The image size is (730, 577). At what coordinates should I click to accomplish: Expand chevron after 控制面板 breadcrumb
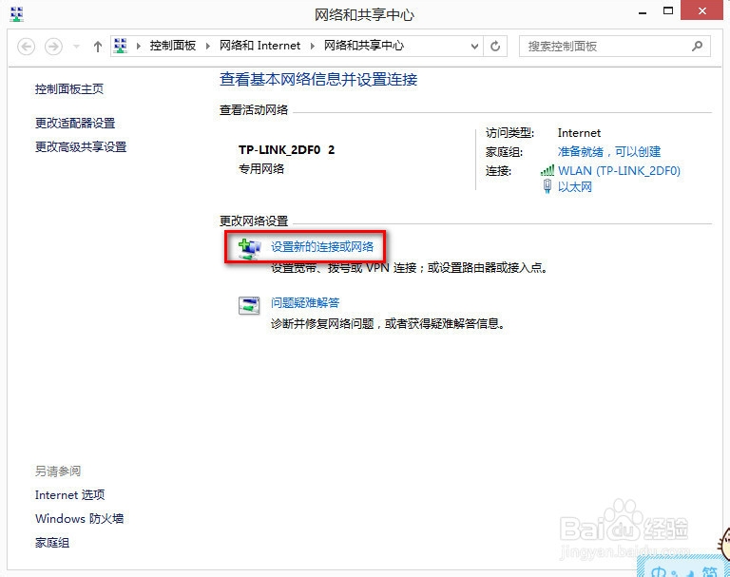coord(207,47)
